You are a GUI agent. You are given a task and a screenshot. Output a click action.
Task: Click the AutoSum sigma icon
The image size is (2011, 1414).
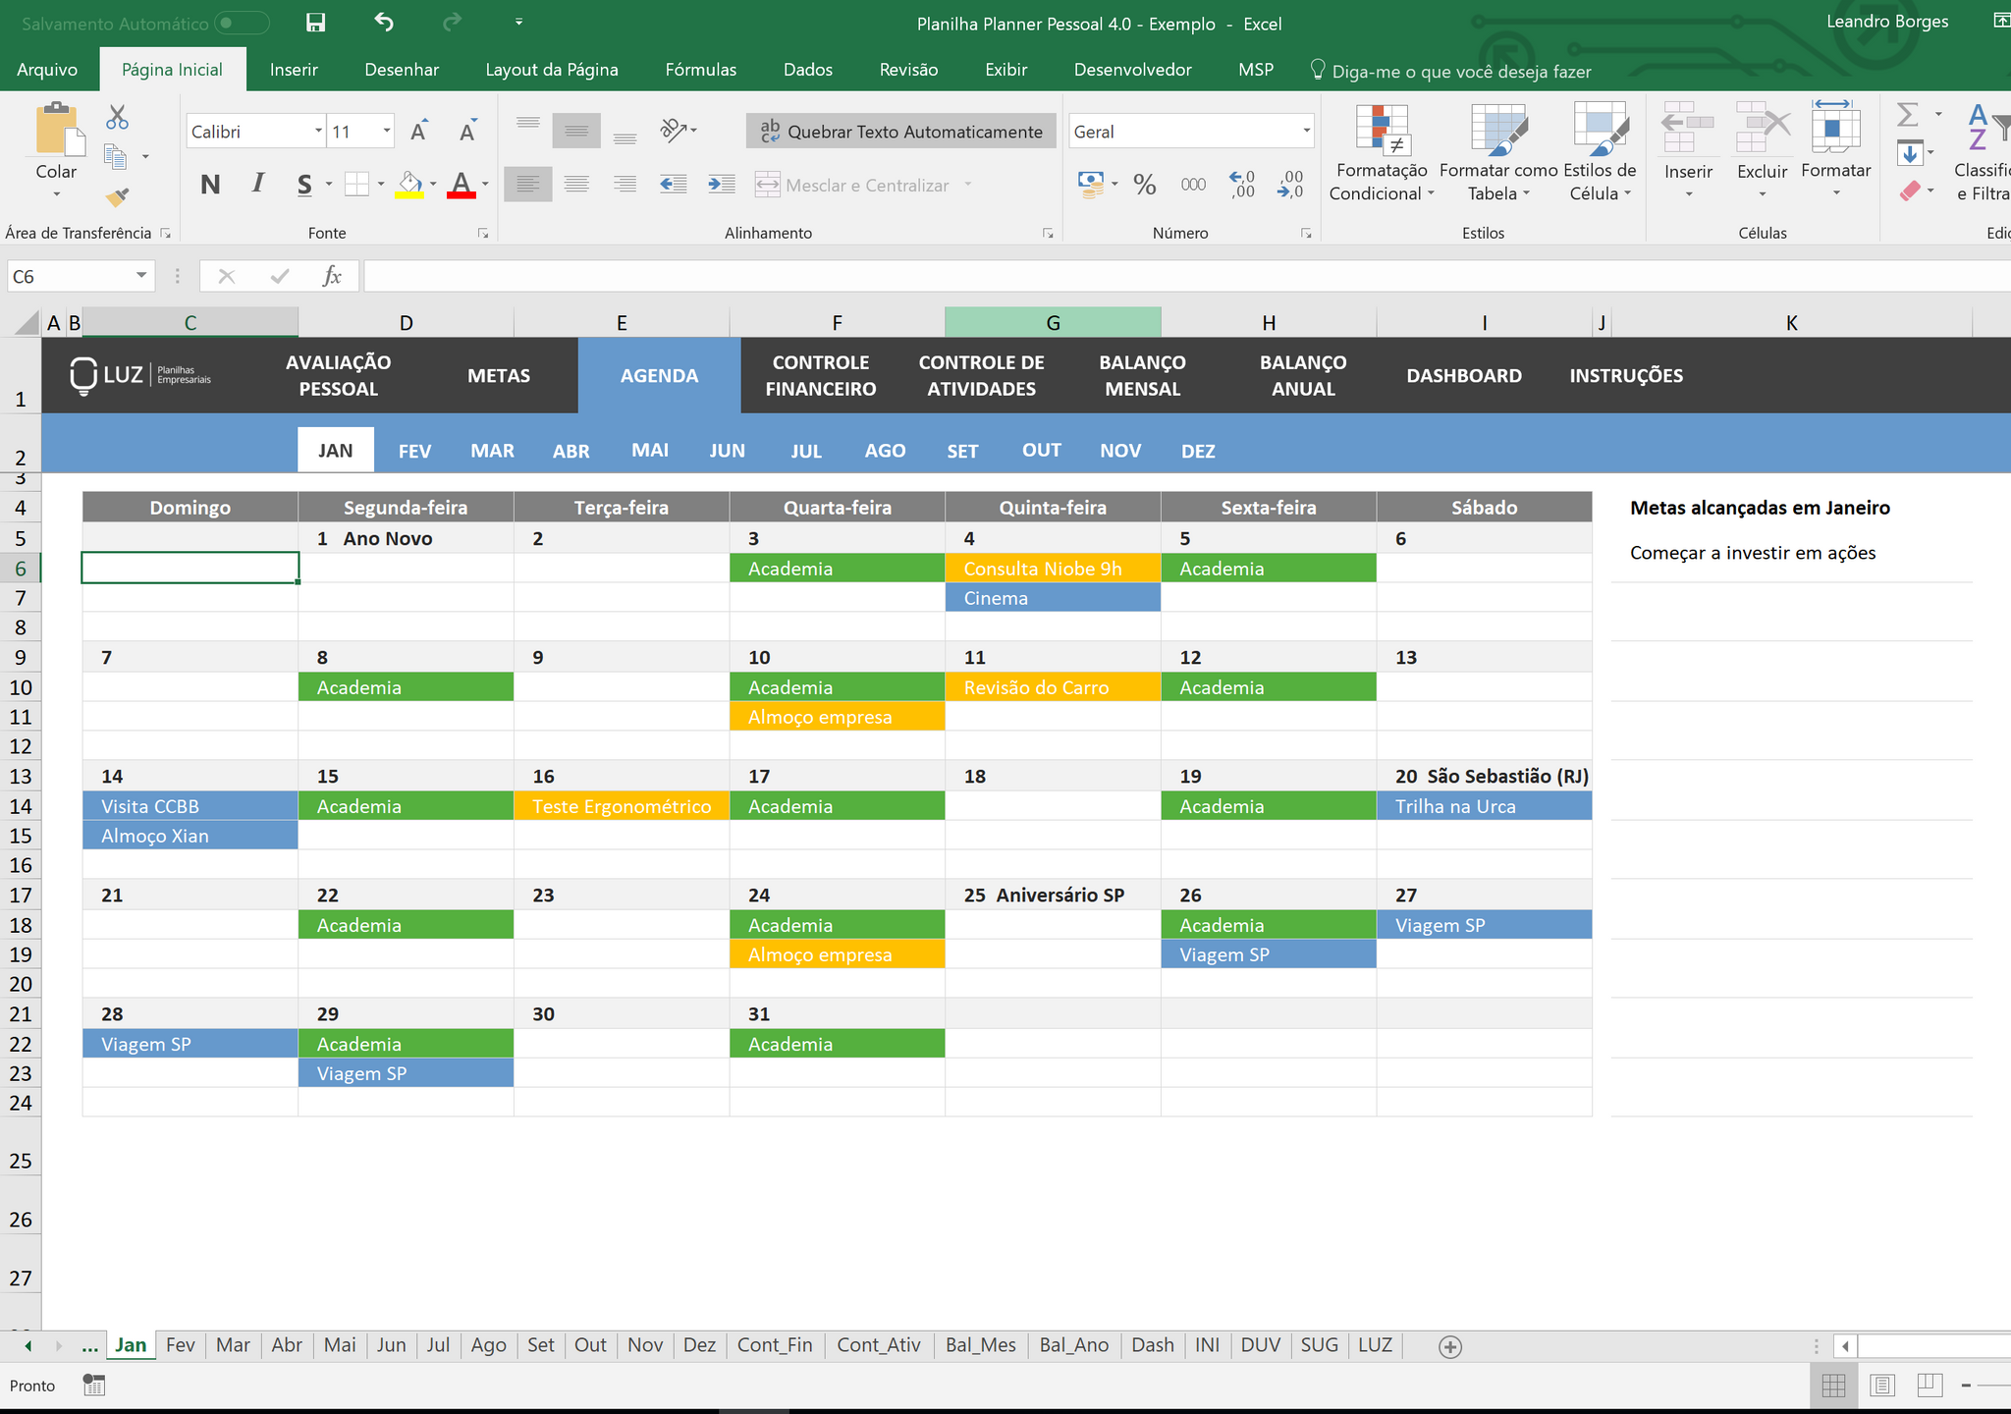(x=1907, y=116)
